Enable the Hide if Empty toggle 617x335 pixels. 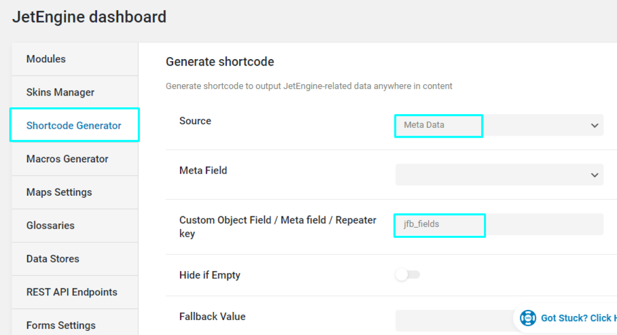point(408,275)
